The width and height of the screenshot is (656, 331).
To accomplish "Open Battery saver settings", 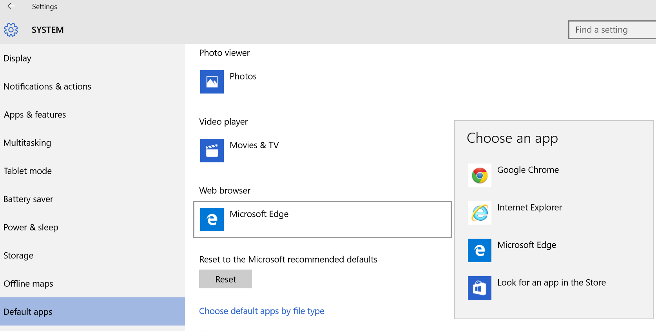I will click(92, 199).
